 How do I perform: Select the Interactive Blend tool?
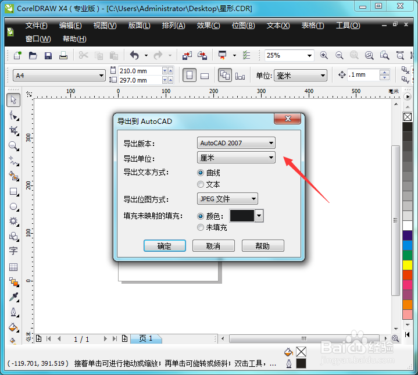[13, 282]
